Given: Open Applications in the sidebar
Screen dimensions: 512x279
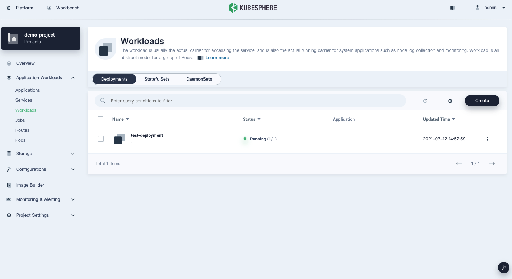Looking at the screenshot, I should (28, 90).
